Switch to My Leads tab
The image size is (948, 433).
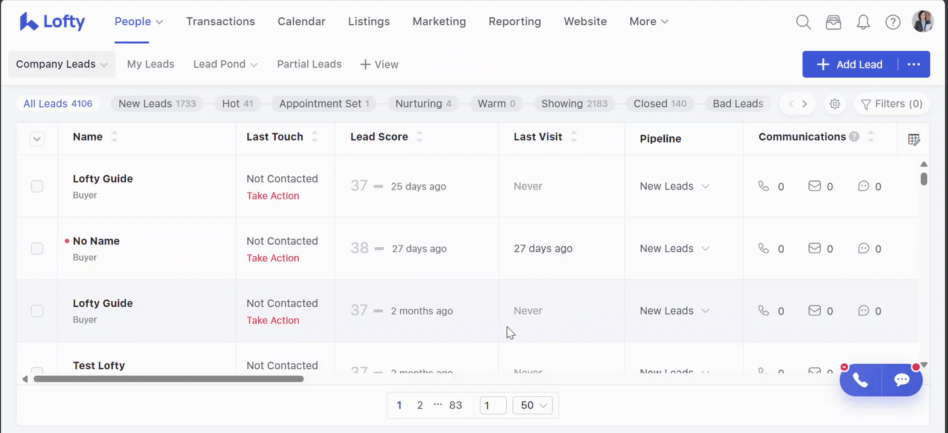coord(150,64)
